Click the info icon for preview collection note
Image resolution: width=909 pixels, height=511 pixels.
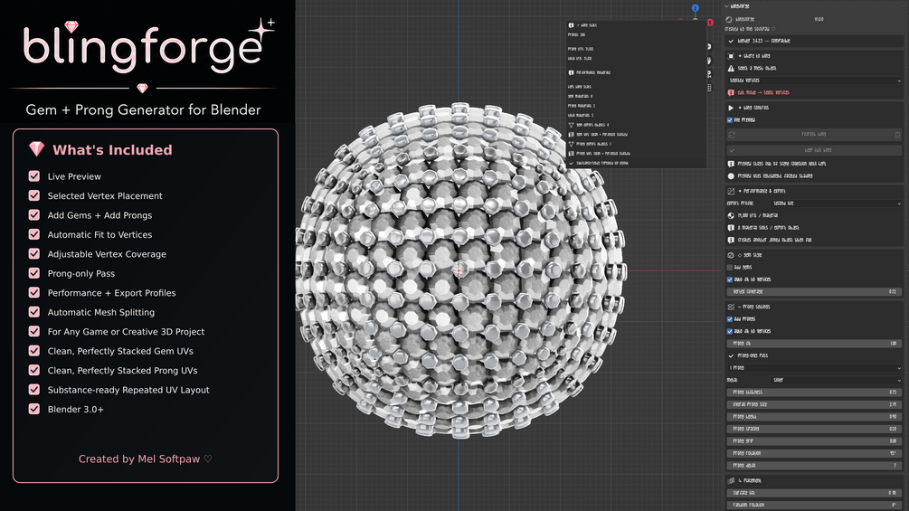pos(731,164)
